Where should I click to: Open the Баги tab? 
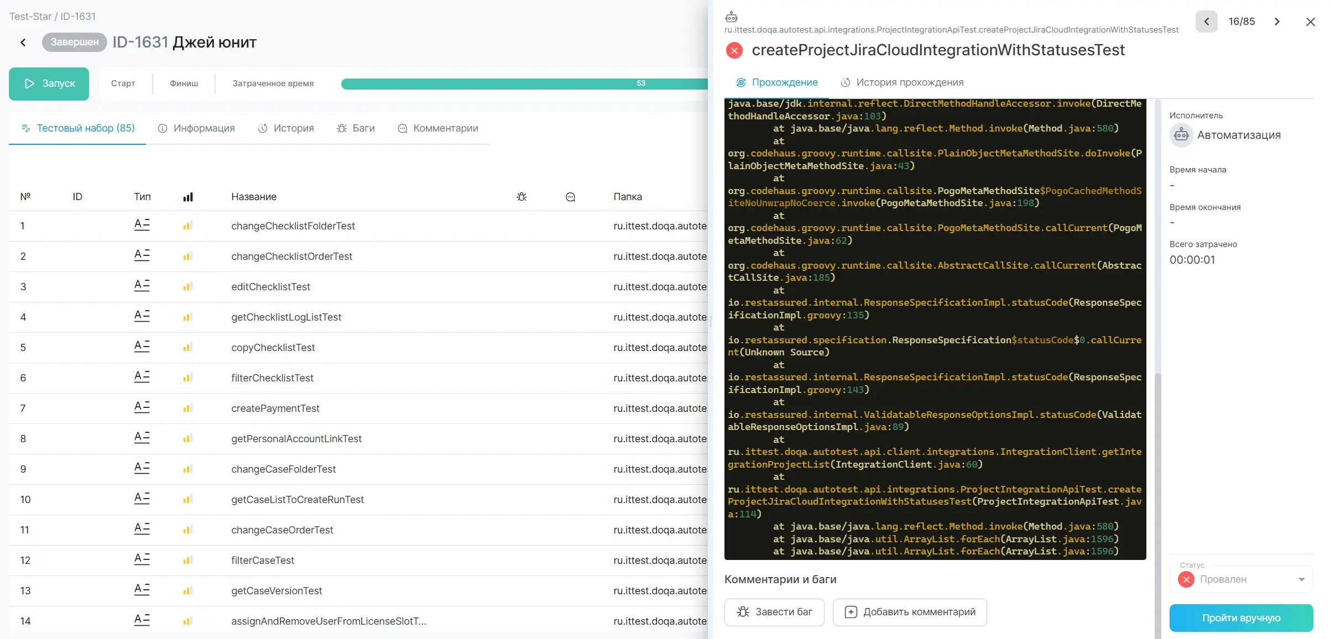[356, 128]
